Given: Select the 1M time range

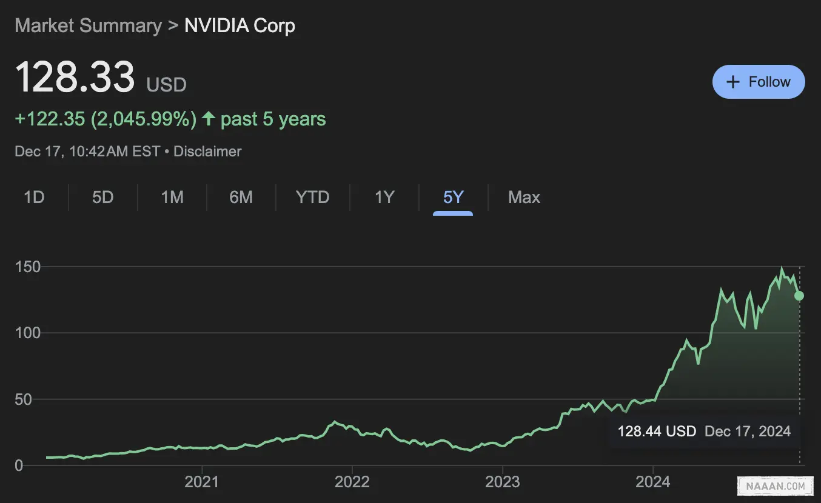Looking at the screenshot, I should pos(172,197).
